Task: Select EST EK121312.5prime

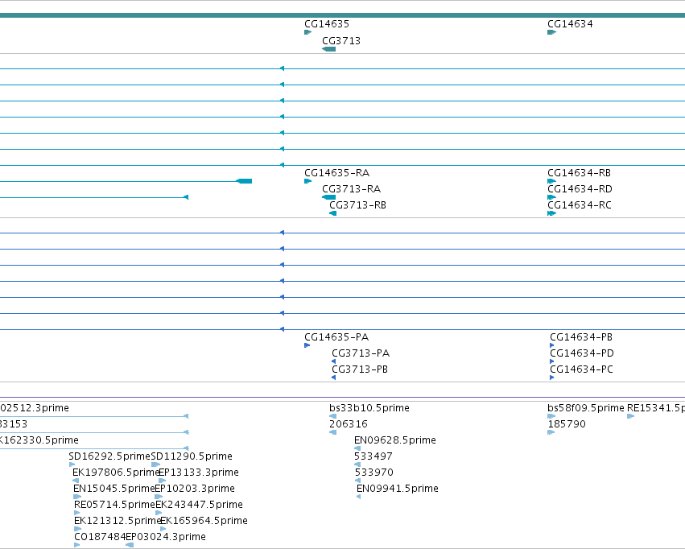Action: click(117, 521)
